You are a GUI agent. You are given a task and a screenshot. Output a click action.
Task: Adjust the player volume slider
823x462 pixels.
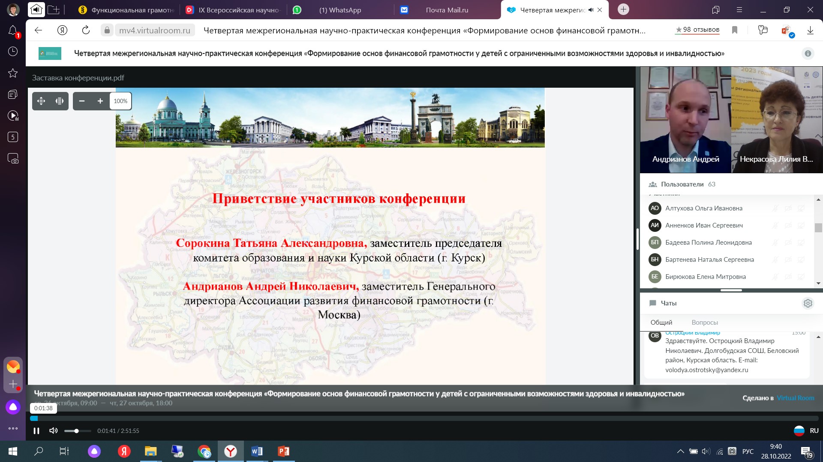point(77,431)
